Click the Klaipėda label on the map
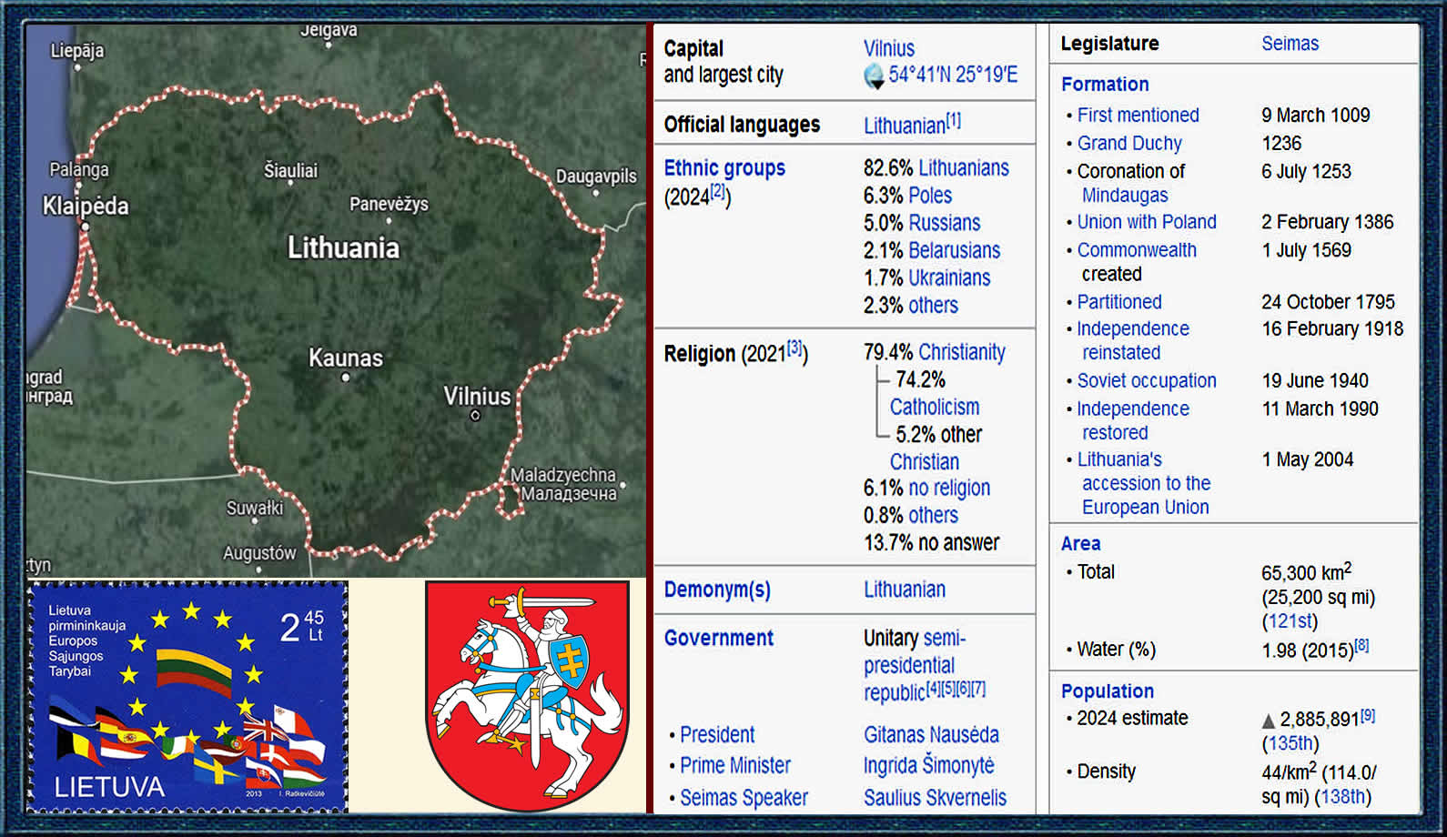The width and height of the screenshot is (1447, 837). point(86,207)
